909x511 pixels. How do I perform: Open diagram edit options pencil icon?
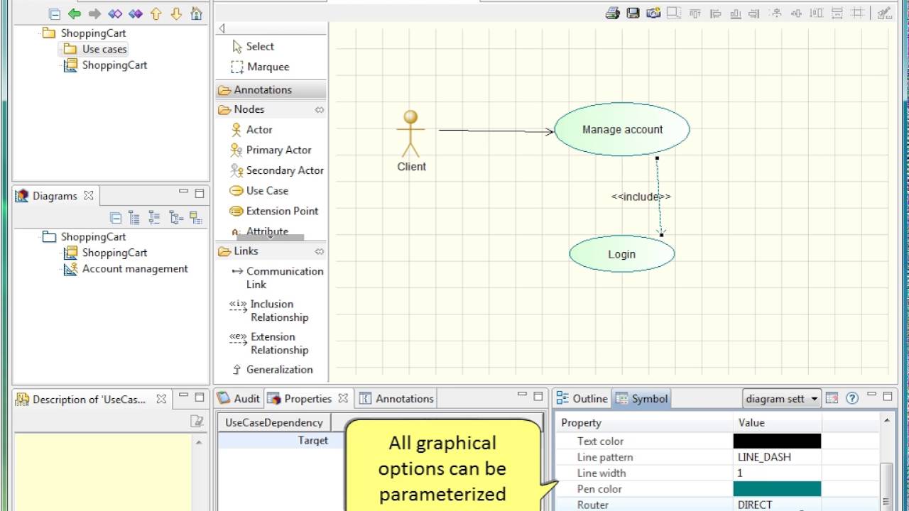tap(884, 13)
